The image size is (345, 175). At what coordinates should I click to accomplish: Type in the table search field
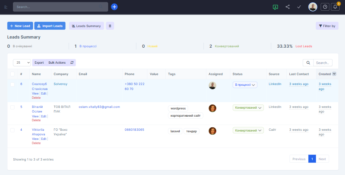[x=323, y=63]
